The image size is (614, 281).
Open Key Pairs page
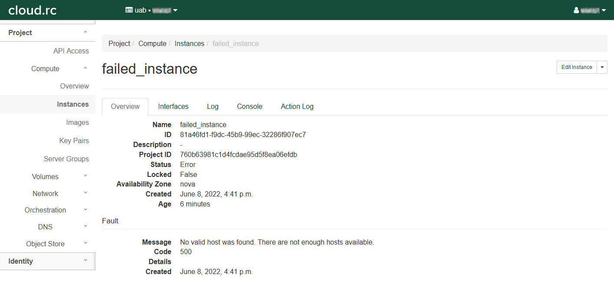(74, 140)
